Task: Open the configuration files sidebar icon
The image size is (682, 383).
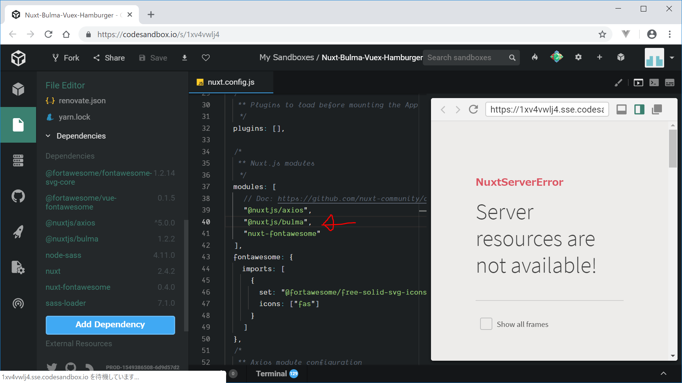Action: click(18, 267)
